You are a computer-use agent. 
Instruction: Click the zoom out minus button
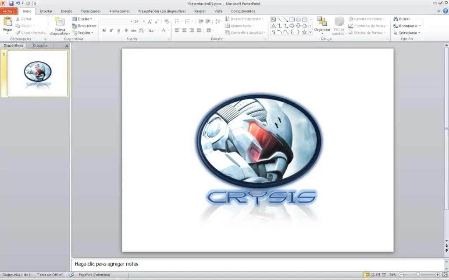coord(401,275)
